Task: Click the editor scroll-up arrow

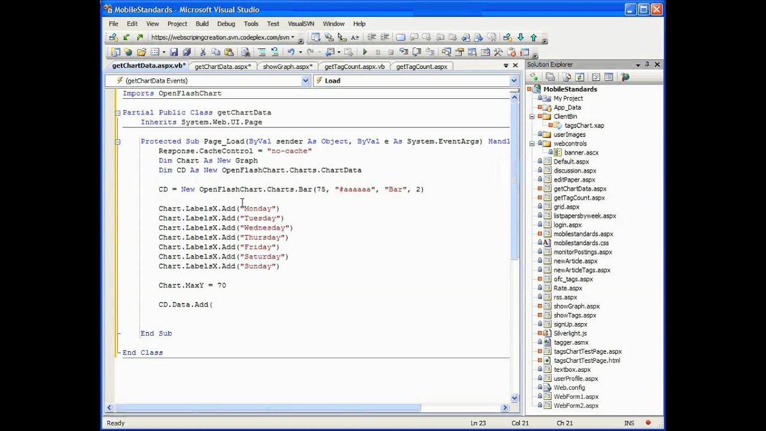Action: 515,96
